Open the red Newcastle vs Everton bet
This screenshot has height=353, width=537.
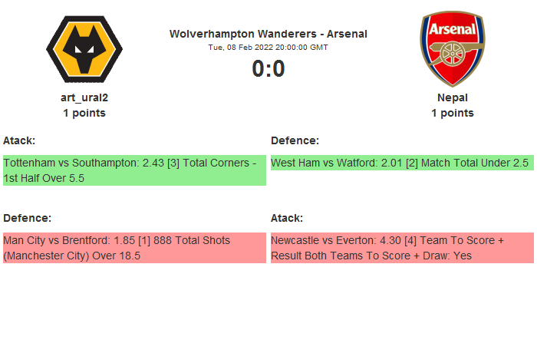tap(401, 248)
